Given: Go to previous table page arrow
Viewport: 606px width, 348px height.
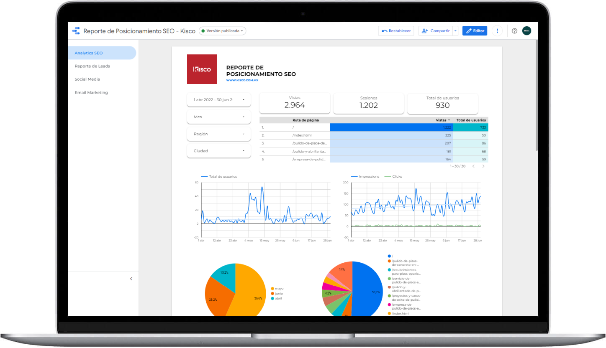Looking at the screenshot, I should point(473,166).
